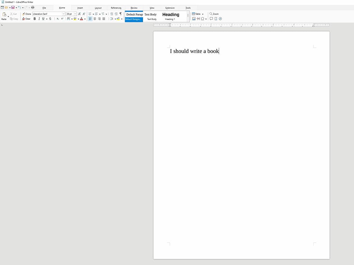Image resolution: width=354 pixels, height=265 pixels.
Task: Insert an image using the picture icon
Action: 194,19
